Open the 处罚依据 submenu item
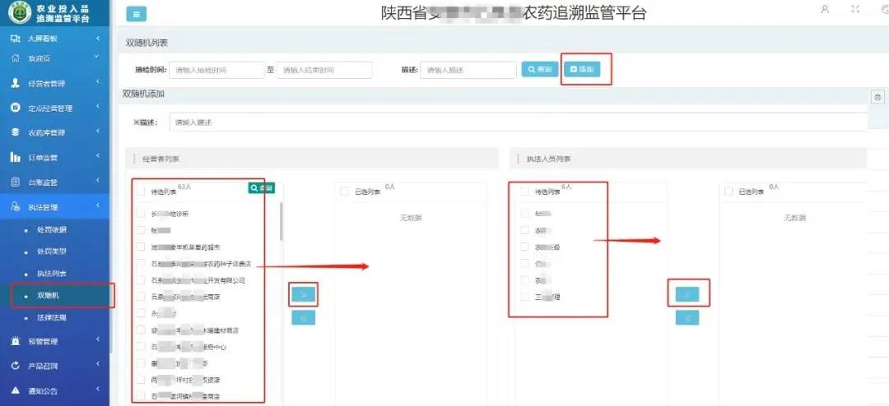 click(x=51, y=229)
